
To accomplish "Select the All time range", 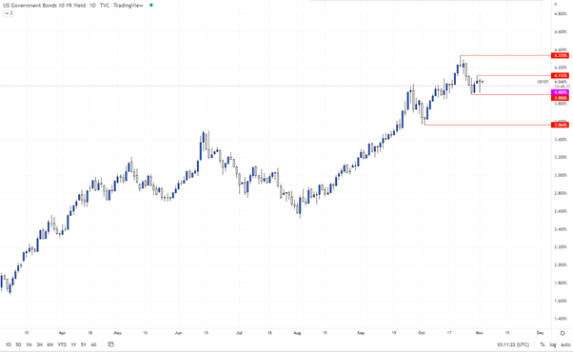I will [x=93, y=344].
